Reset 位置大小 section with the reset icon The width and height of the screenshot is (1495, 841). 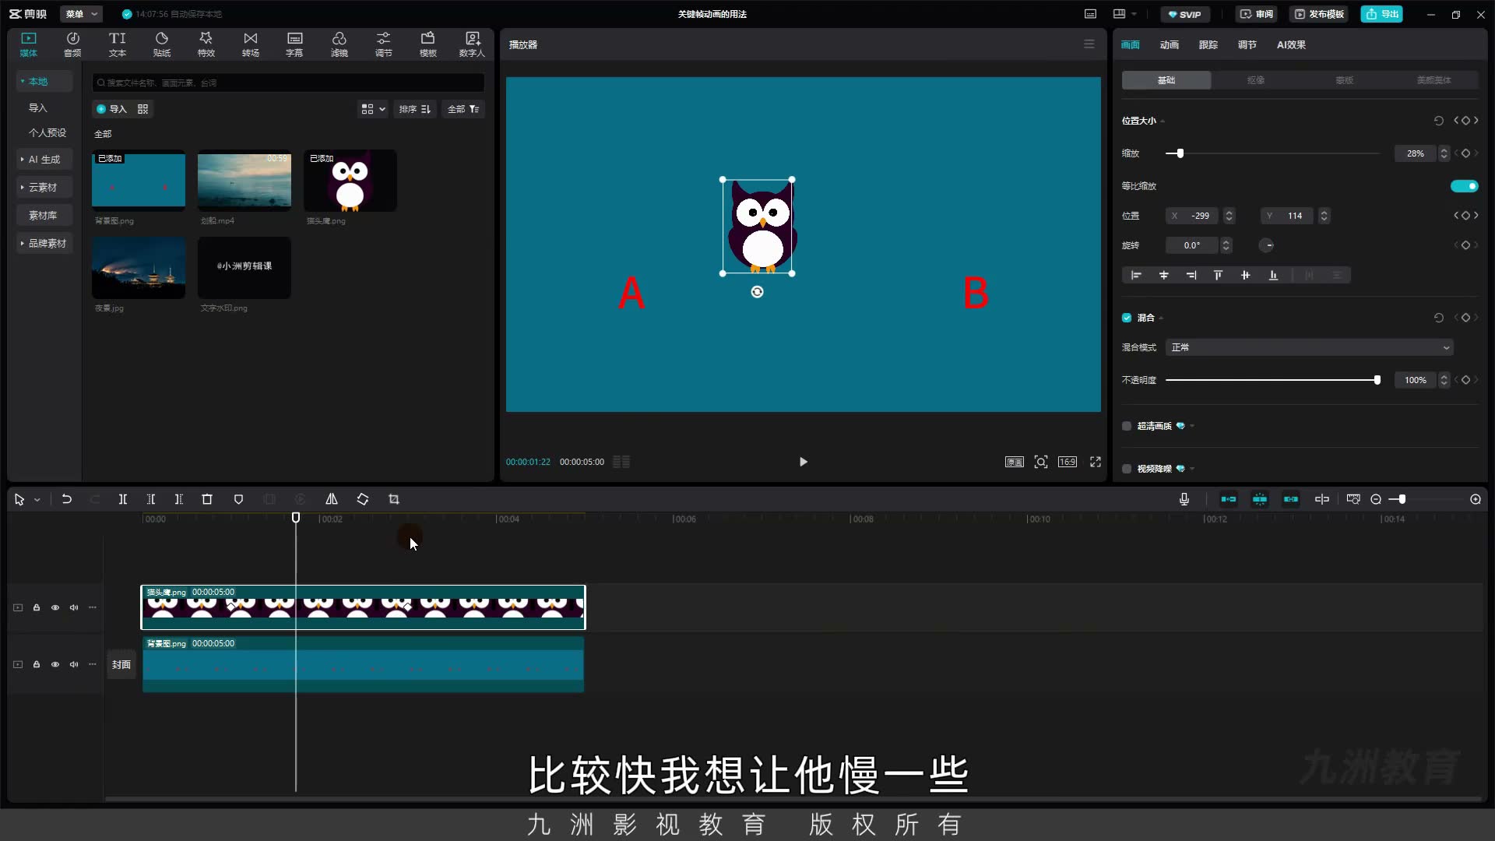click(1438, 121)
